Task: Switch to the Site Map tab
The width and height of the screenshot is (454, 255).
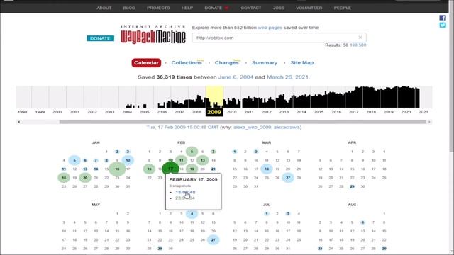Action: point(302,63)
